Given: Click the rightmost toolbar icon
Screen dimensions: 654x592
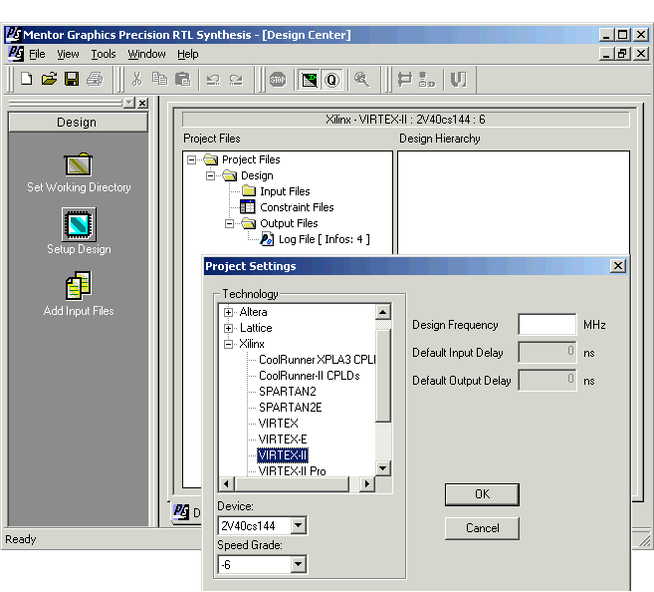Looking at the screenshot, I should pos(458,80).
